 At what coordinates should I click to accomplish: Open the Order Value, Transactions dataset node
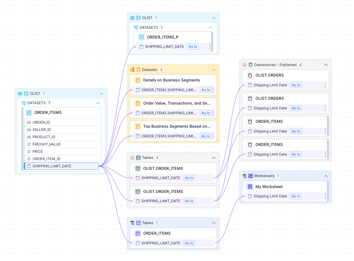176,103
